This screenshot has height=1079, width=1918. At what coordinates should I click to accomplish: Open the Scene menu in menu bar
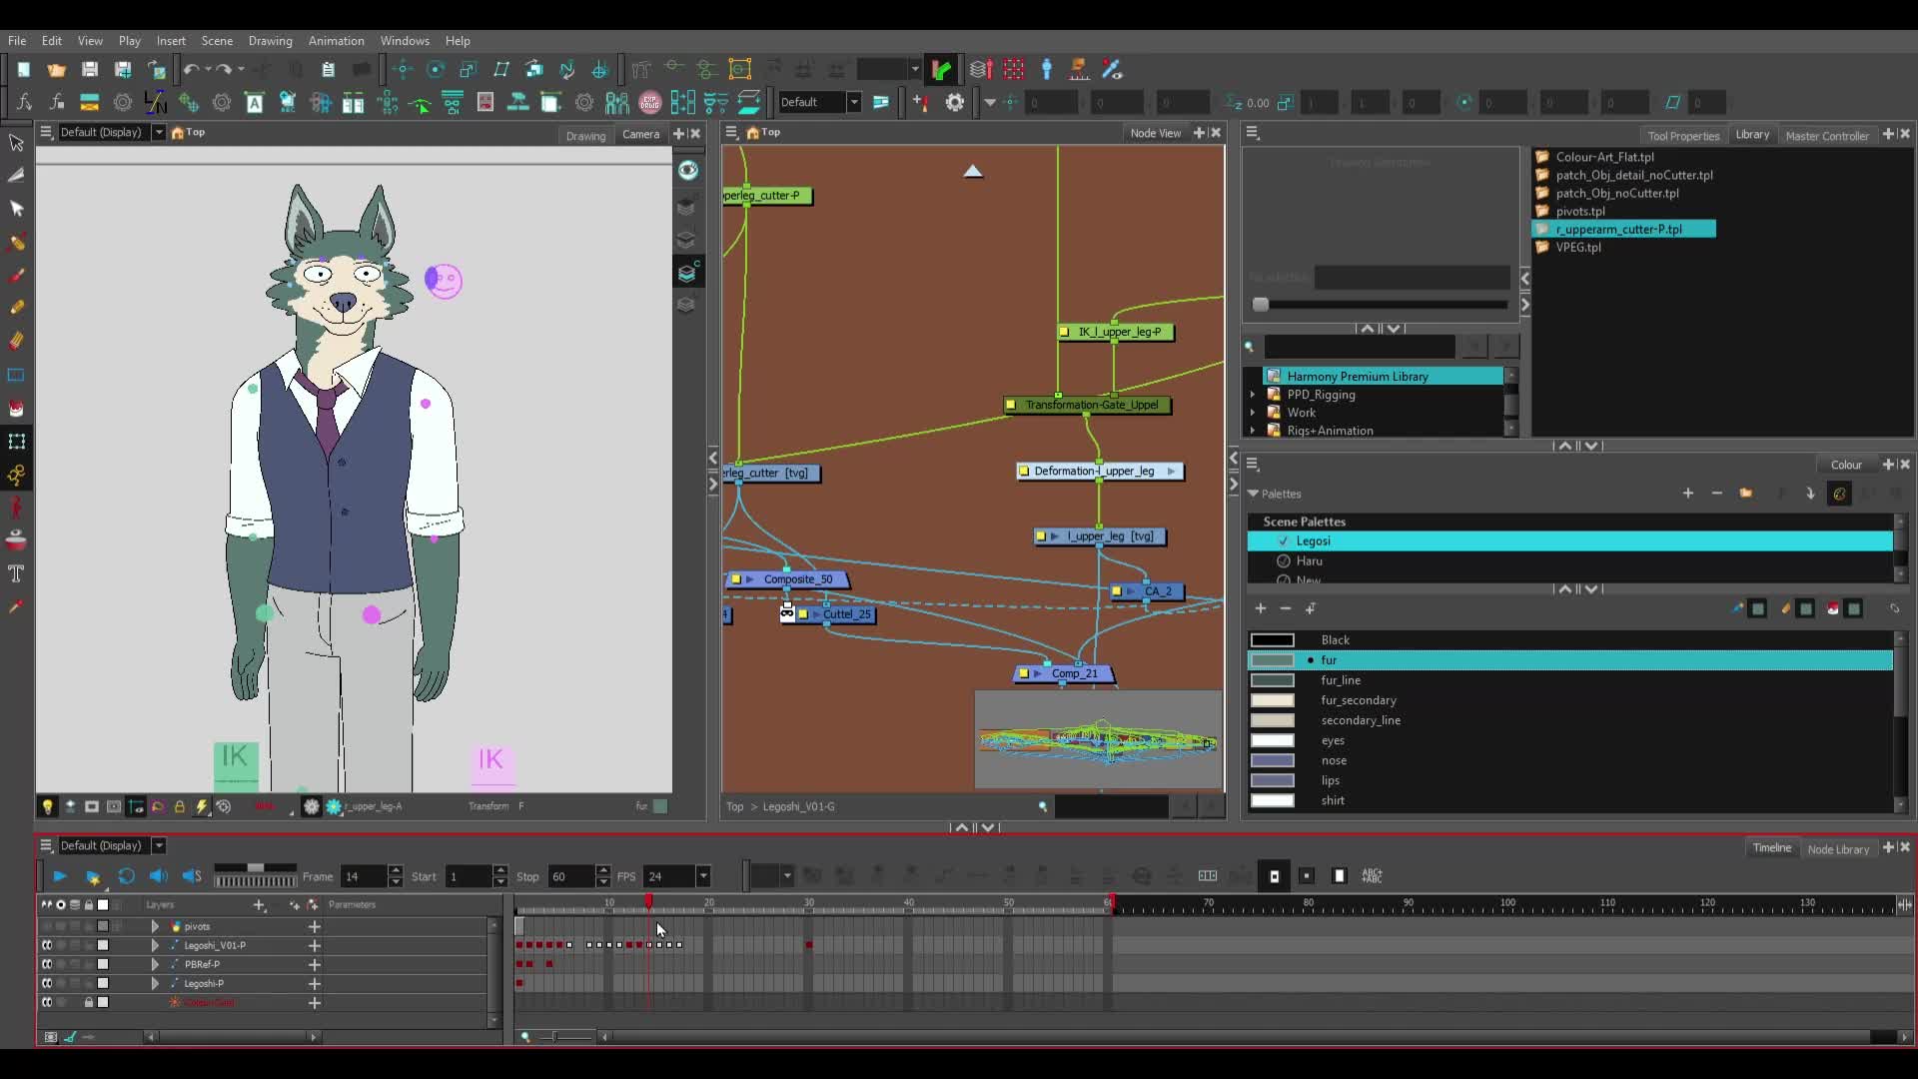216,41
